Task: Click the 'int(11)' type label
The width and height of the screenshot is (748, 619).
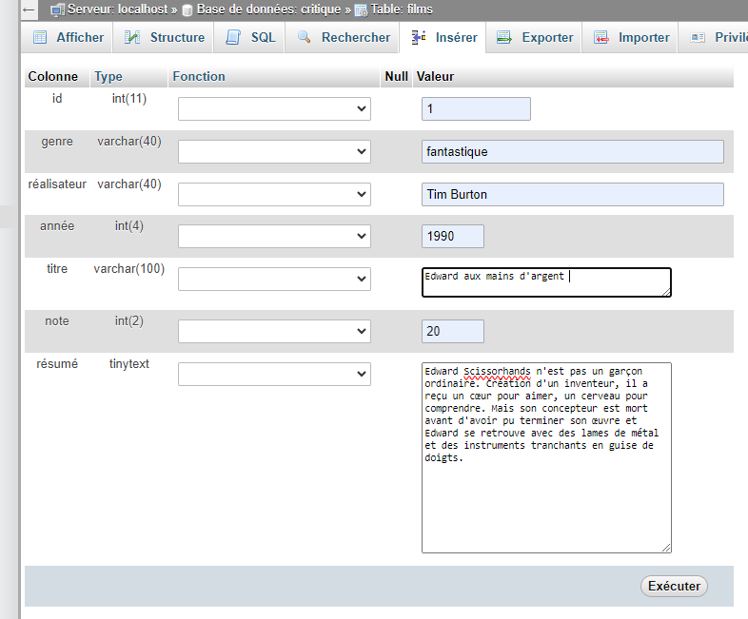Action: 128,98
